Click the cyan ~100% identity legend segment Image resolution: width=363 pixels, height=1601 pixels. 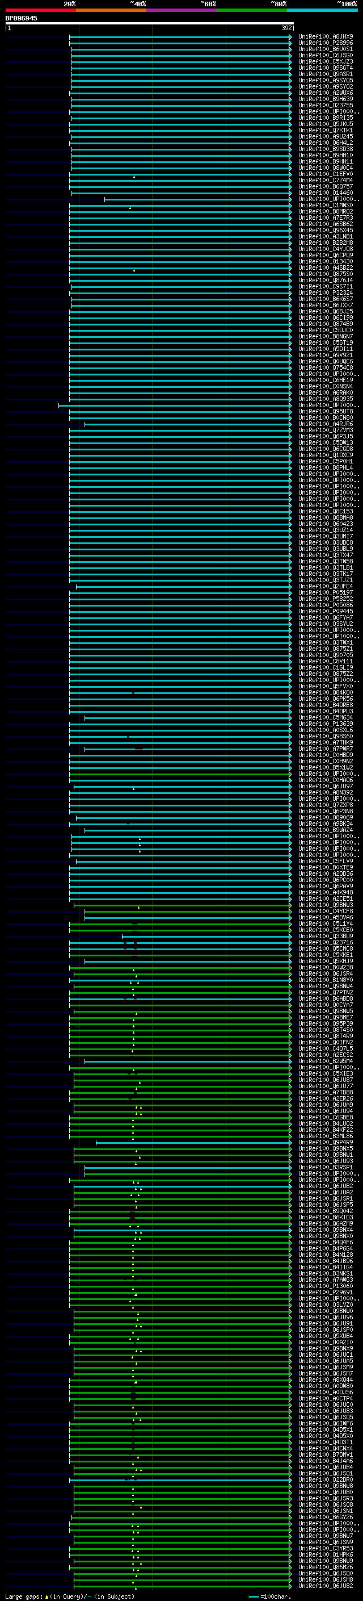click(323, 10)
